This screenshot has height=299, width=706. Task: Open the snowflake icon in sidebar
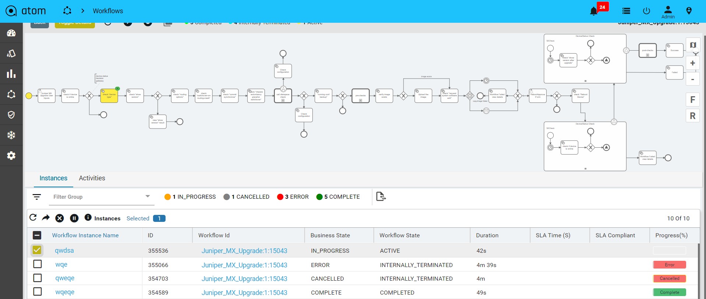point(11,135)
